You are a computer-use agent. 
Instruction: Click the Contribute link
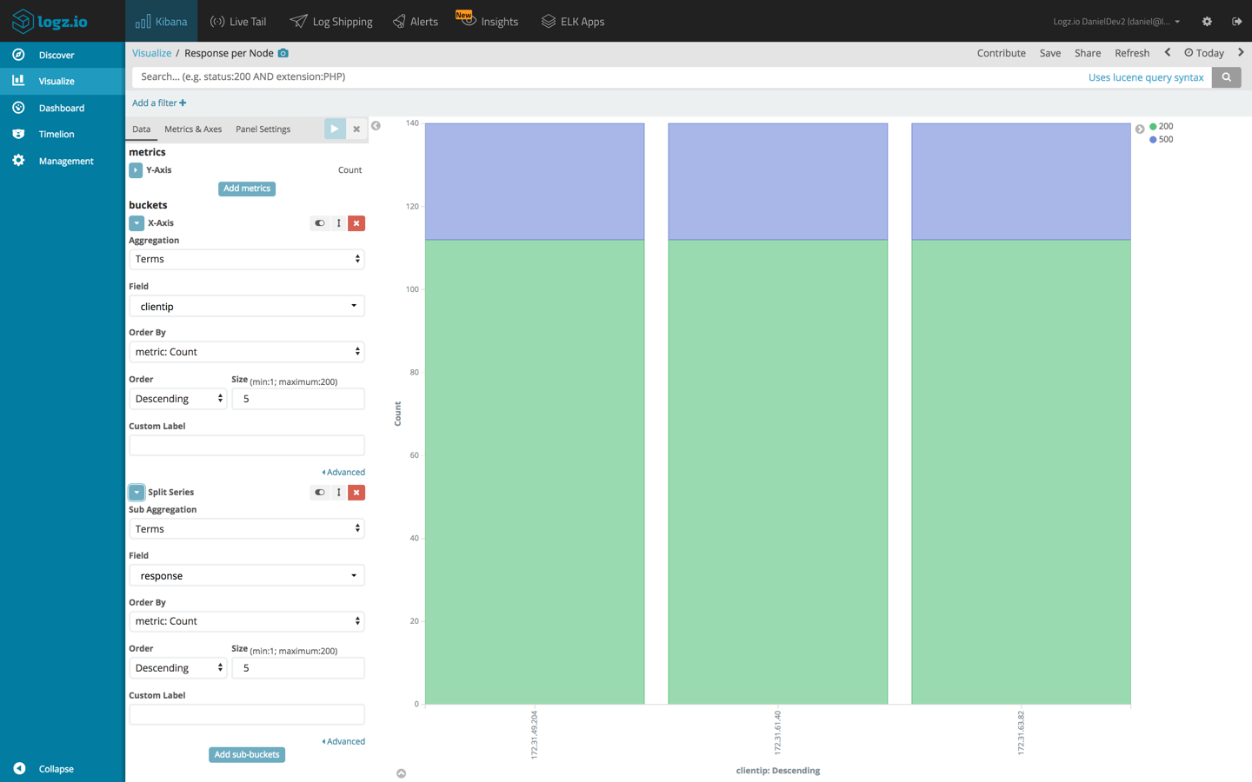[x=1002, y=53]
